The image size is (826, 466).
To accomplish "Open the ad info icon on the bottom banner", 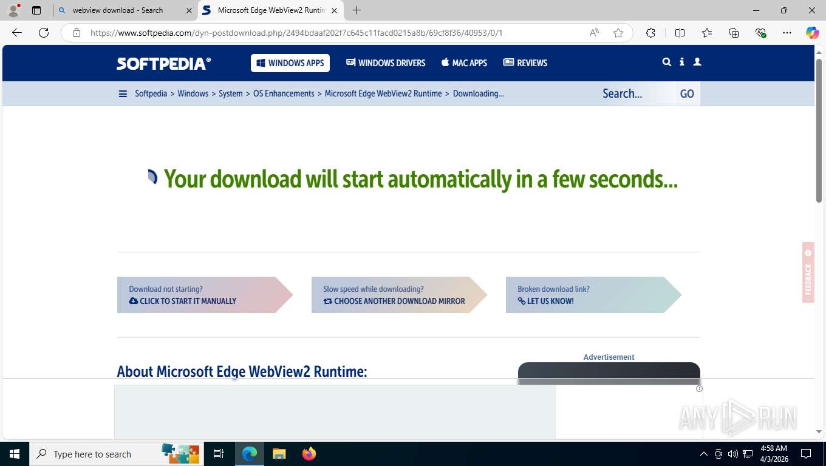I will pos(699,389).
